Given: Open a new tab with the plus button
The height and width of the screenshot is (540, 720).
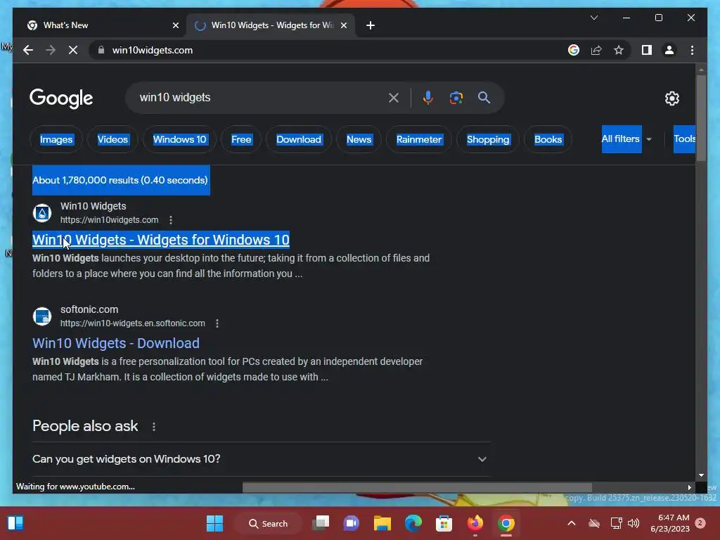Looking at the screenshot, I should click(x=371, y=25).
